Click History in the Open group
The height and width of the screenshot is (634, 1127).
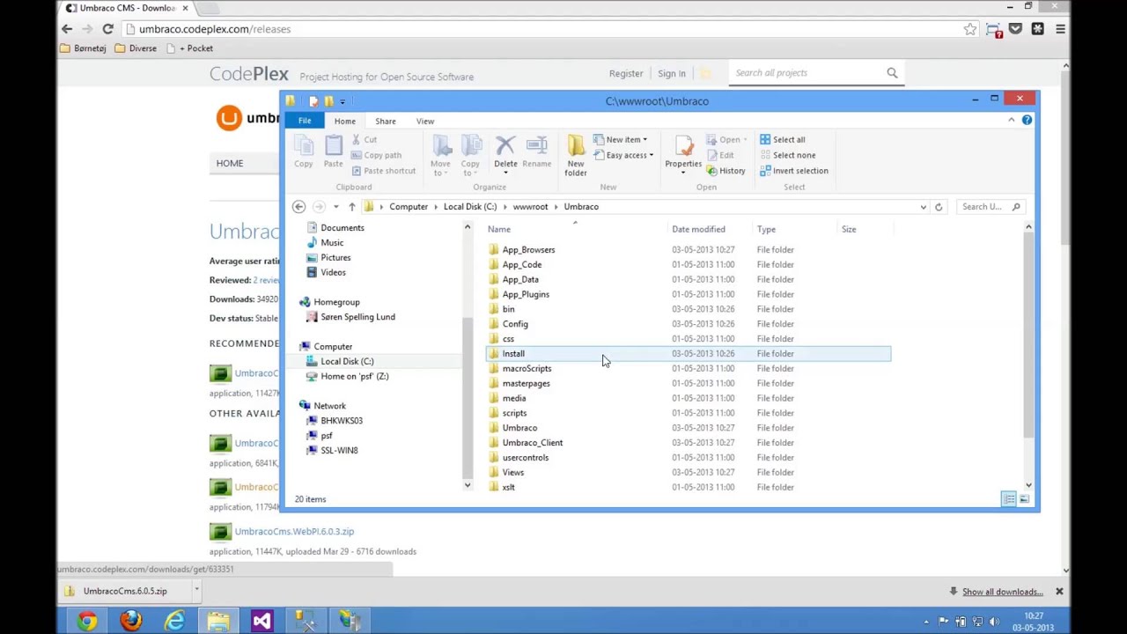tap(726, 171)
